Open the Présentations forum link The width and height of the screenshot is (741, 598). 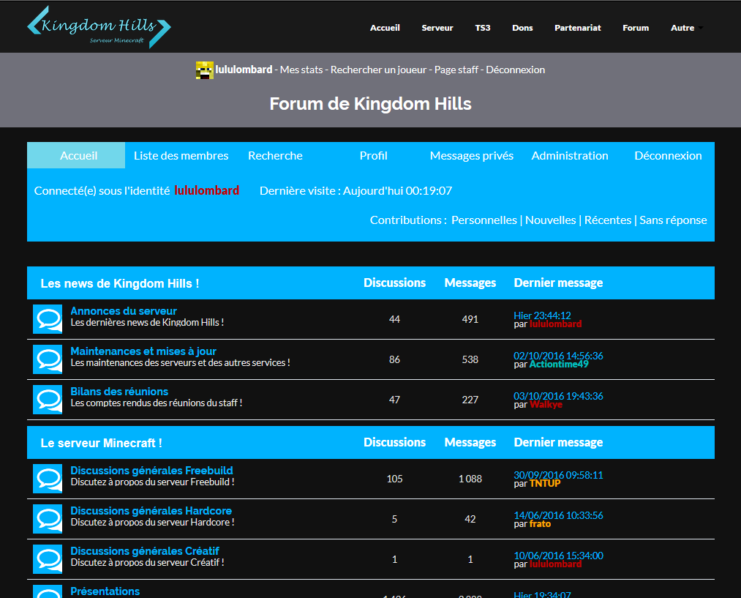click(105, 591)
